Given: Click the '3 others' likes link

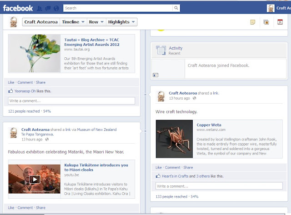Looking at the screenshot, I should pyautogui.click(x=203, y=176).
